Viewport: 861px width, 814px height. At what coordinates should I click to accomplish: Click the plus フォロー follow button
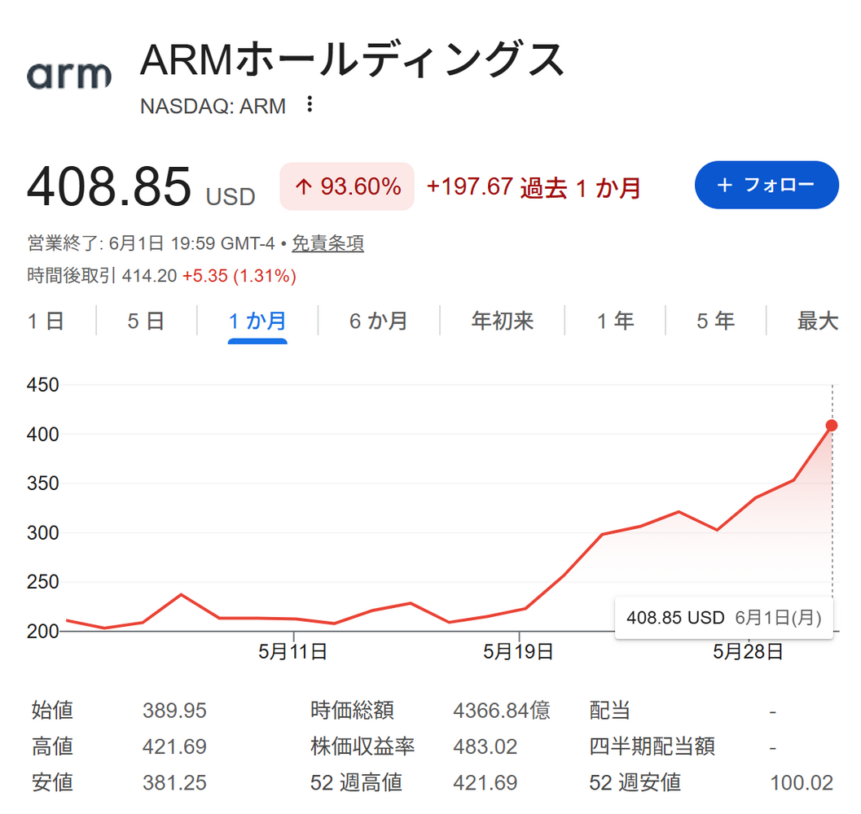(767, 185)
